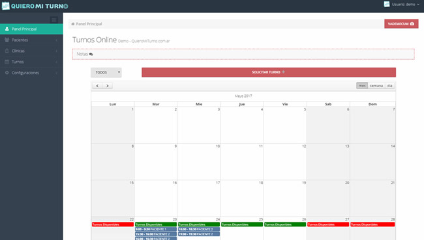Go to previous month with left arrow
The image size is (424, 240).
[97, 86]
